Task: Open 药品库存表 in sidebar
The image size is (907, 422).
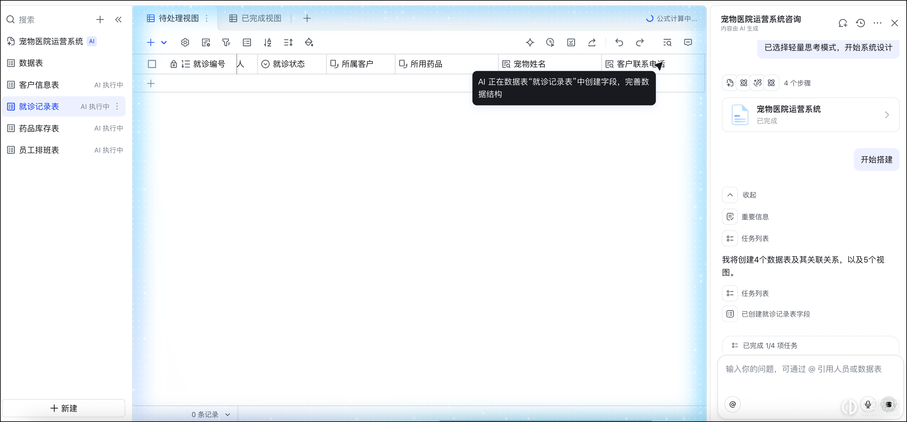Action: (63, 128)
